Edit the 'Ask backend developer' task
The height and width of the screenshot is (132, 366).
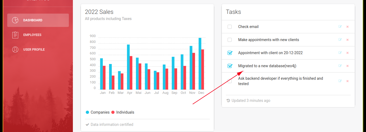pyautogui.click(x=340, y=81)
